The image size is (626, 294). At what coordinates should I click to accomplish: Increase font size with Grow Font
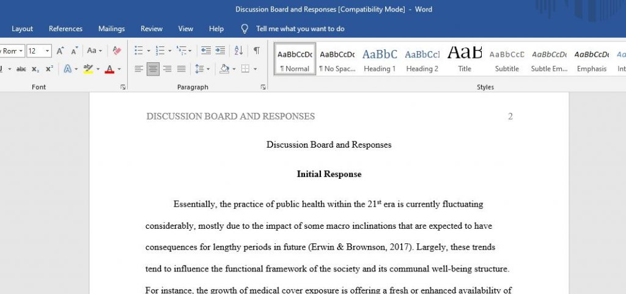pyautogui.click(x=60, y=51)
